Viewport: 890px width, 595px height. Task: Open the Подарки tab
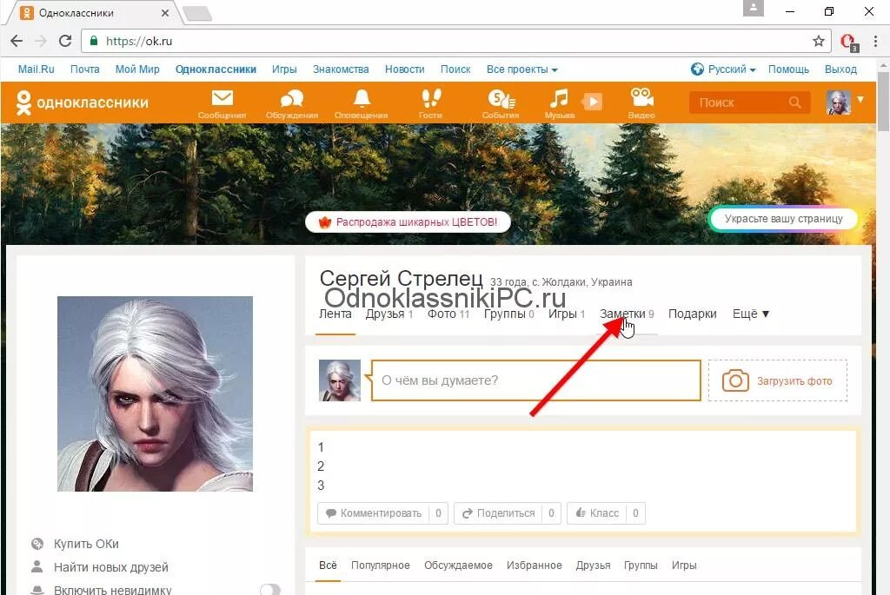pyautogui.click(x=692, y=314)
